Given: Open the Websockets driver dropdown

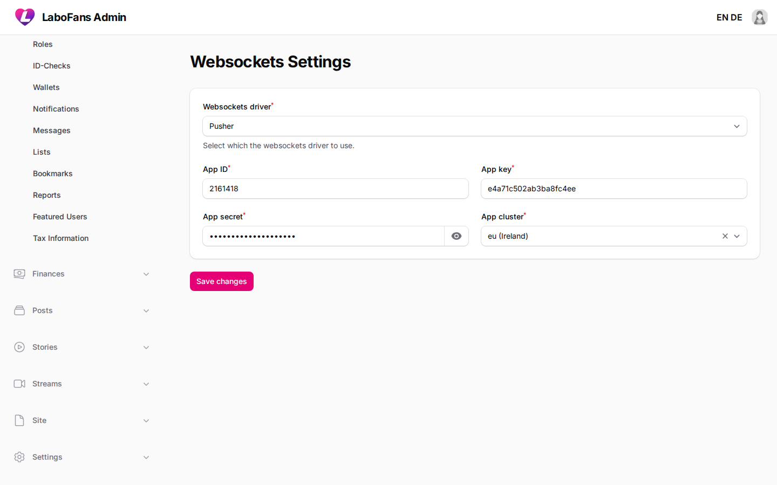Looking at the screenshot, I should pos(475,126).
